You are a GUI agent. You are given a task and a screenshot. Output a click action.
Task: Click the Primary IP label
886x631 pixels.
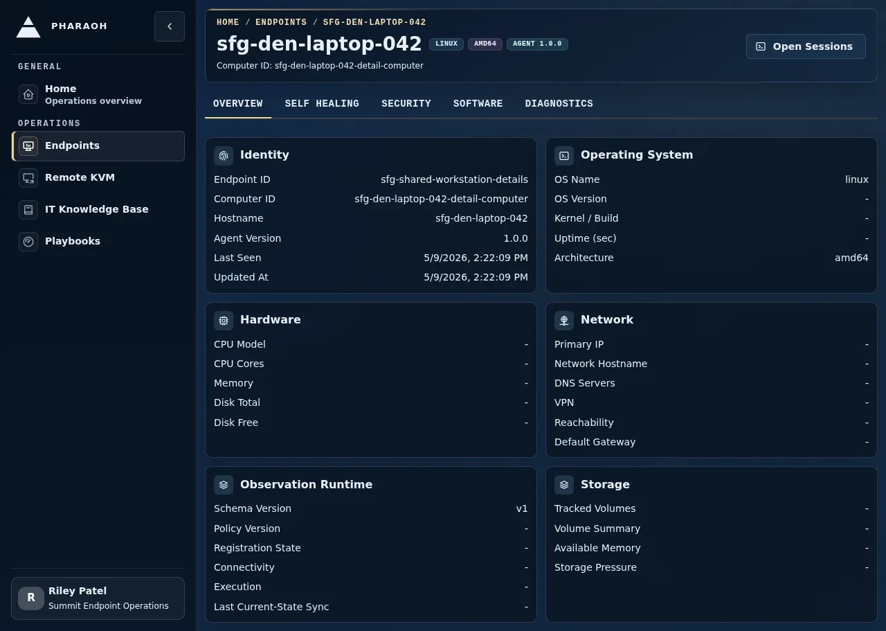tap(579, 344)
